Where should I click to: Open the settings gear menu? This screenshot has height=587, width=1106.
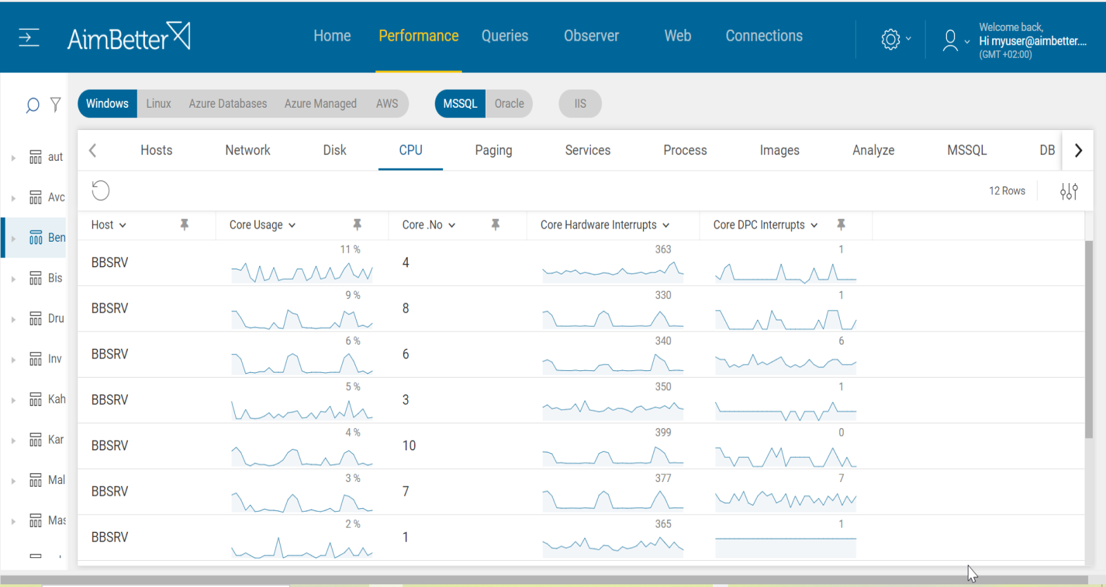(891, 39)
